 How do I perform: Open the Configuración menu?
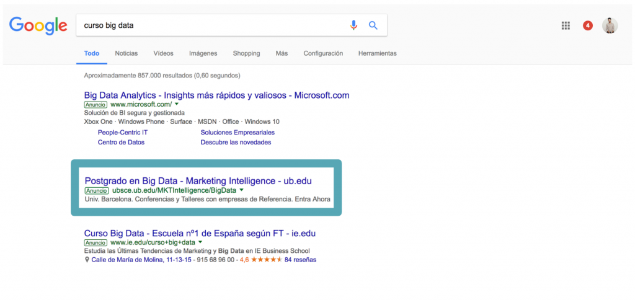click(323, 53)
